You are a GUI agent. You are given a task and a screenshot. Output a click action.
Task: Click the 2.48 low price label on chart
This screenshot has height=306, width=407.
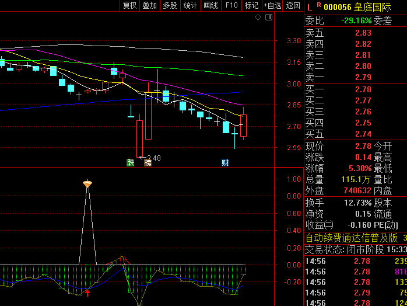(153, 158)
